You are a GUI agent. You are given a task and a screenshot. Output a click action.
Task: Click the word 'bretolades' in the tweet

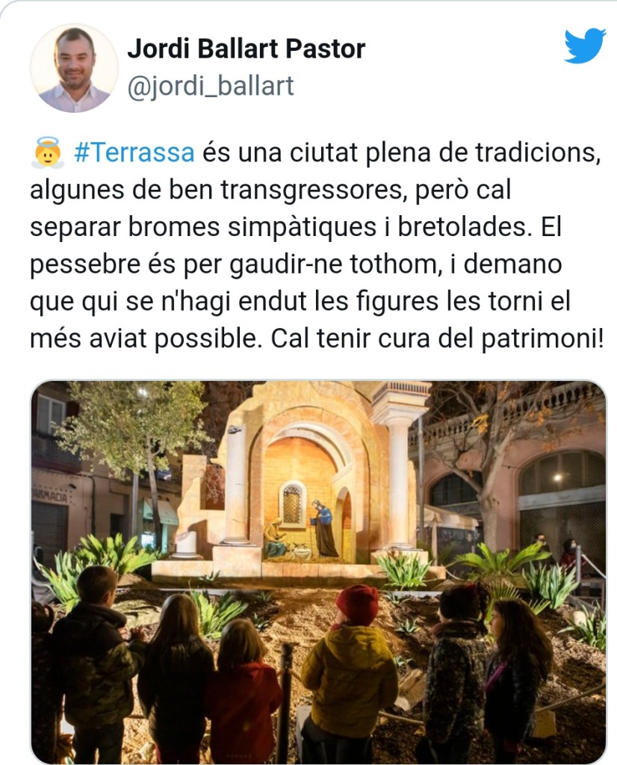point(463,227)
